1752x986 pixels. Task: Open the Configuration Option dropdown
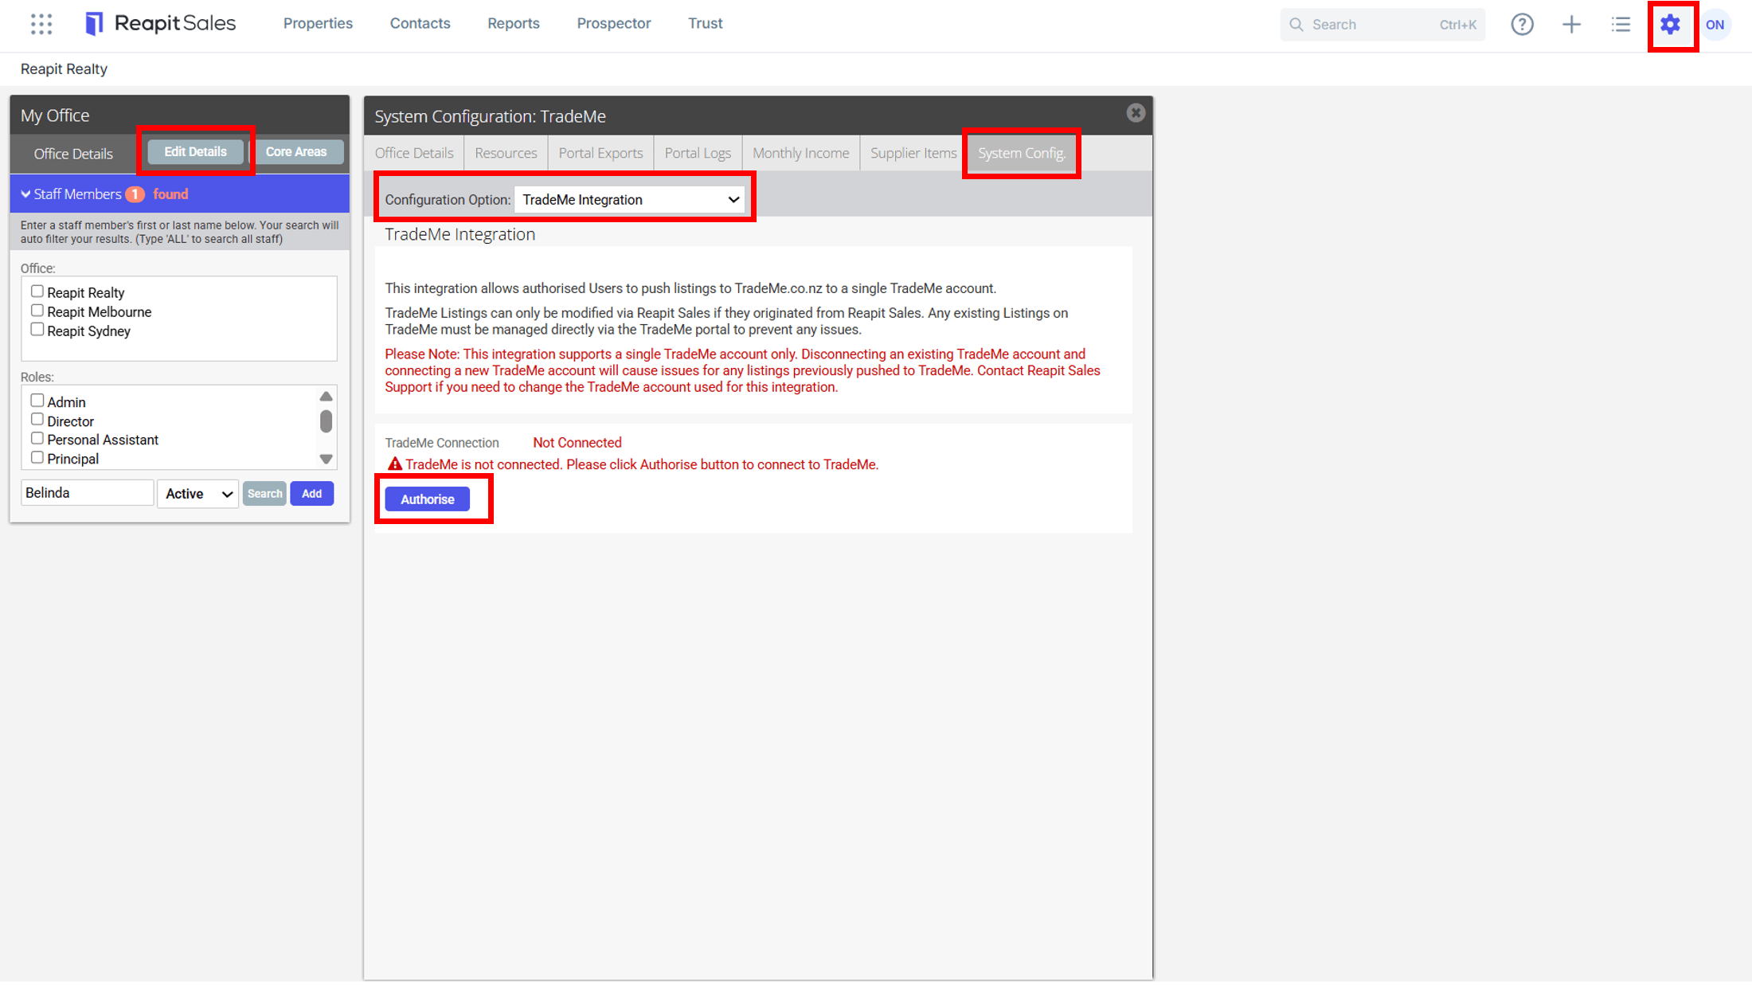(x=630, y=200)
